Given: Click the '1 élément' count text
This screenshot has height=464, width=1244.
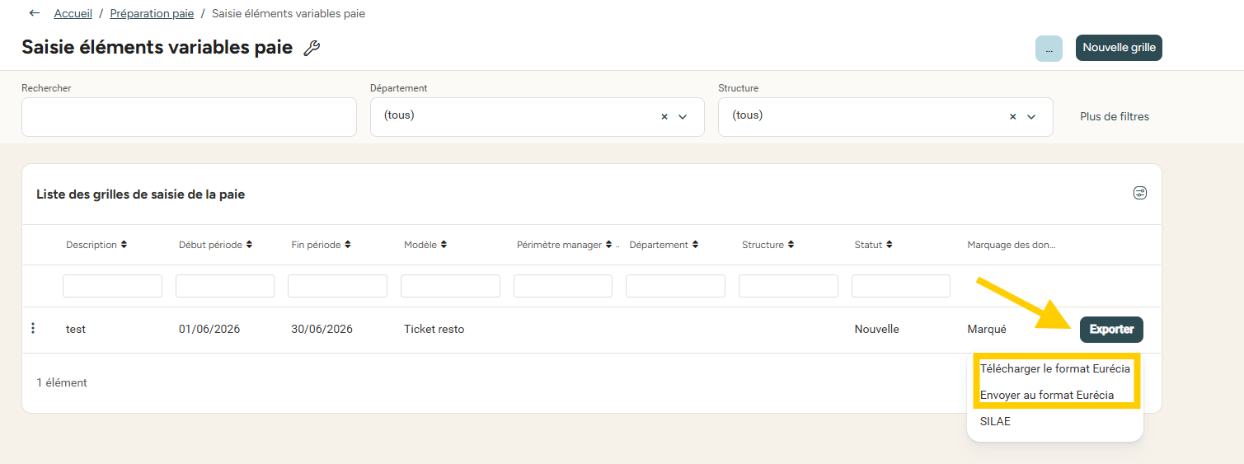Looking at the screenshot, I should (62, 382).
